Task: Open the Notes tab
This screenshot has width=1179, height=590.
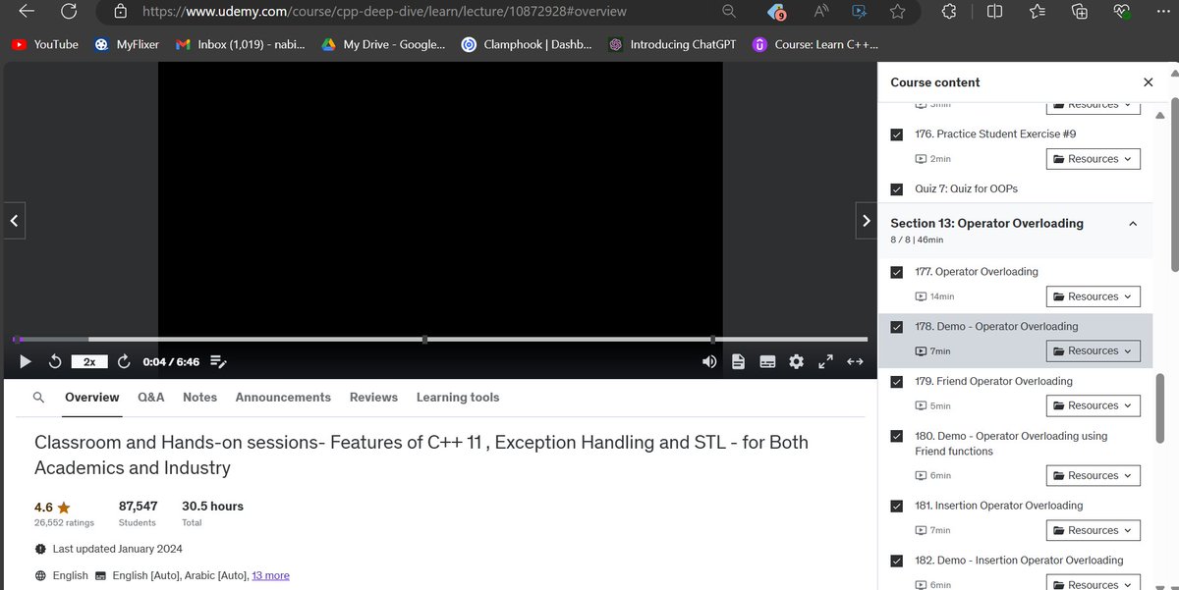Action: point(199,398)
